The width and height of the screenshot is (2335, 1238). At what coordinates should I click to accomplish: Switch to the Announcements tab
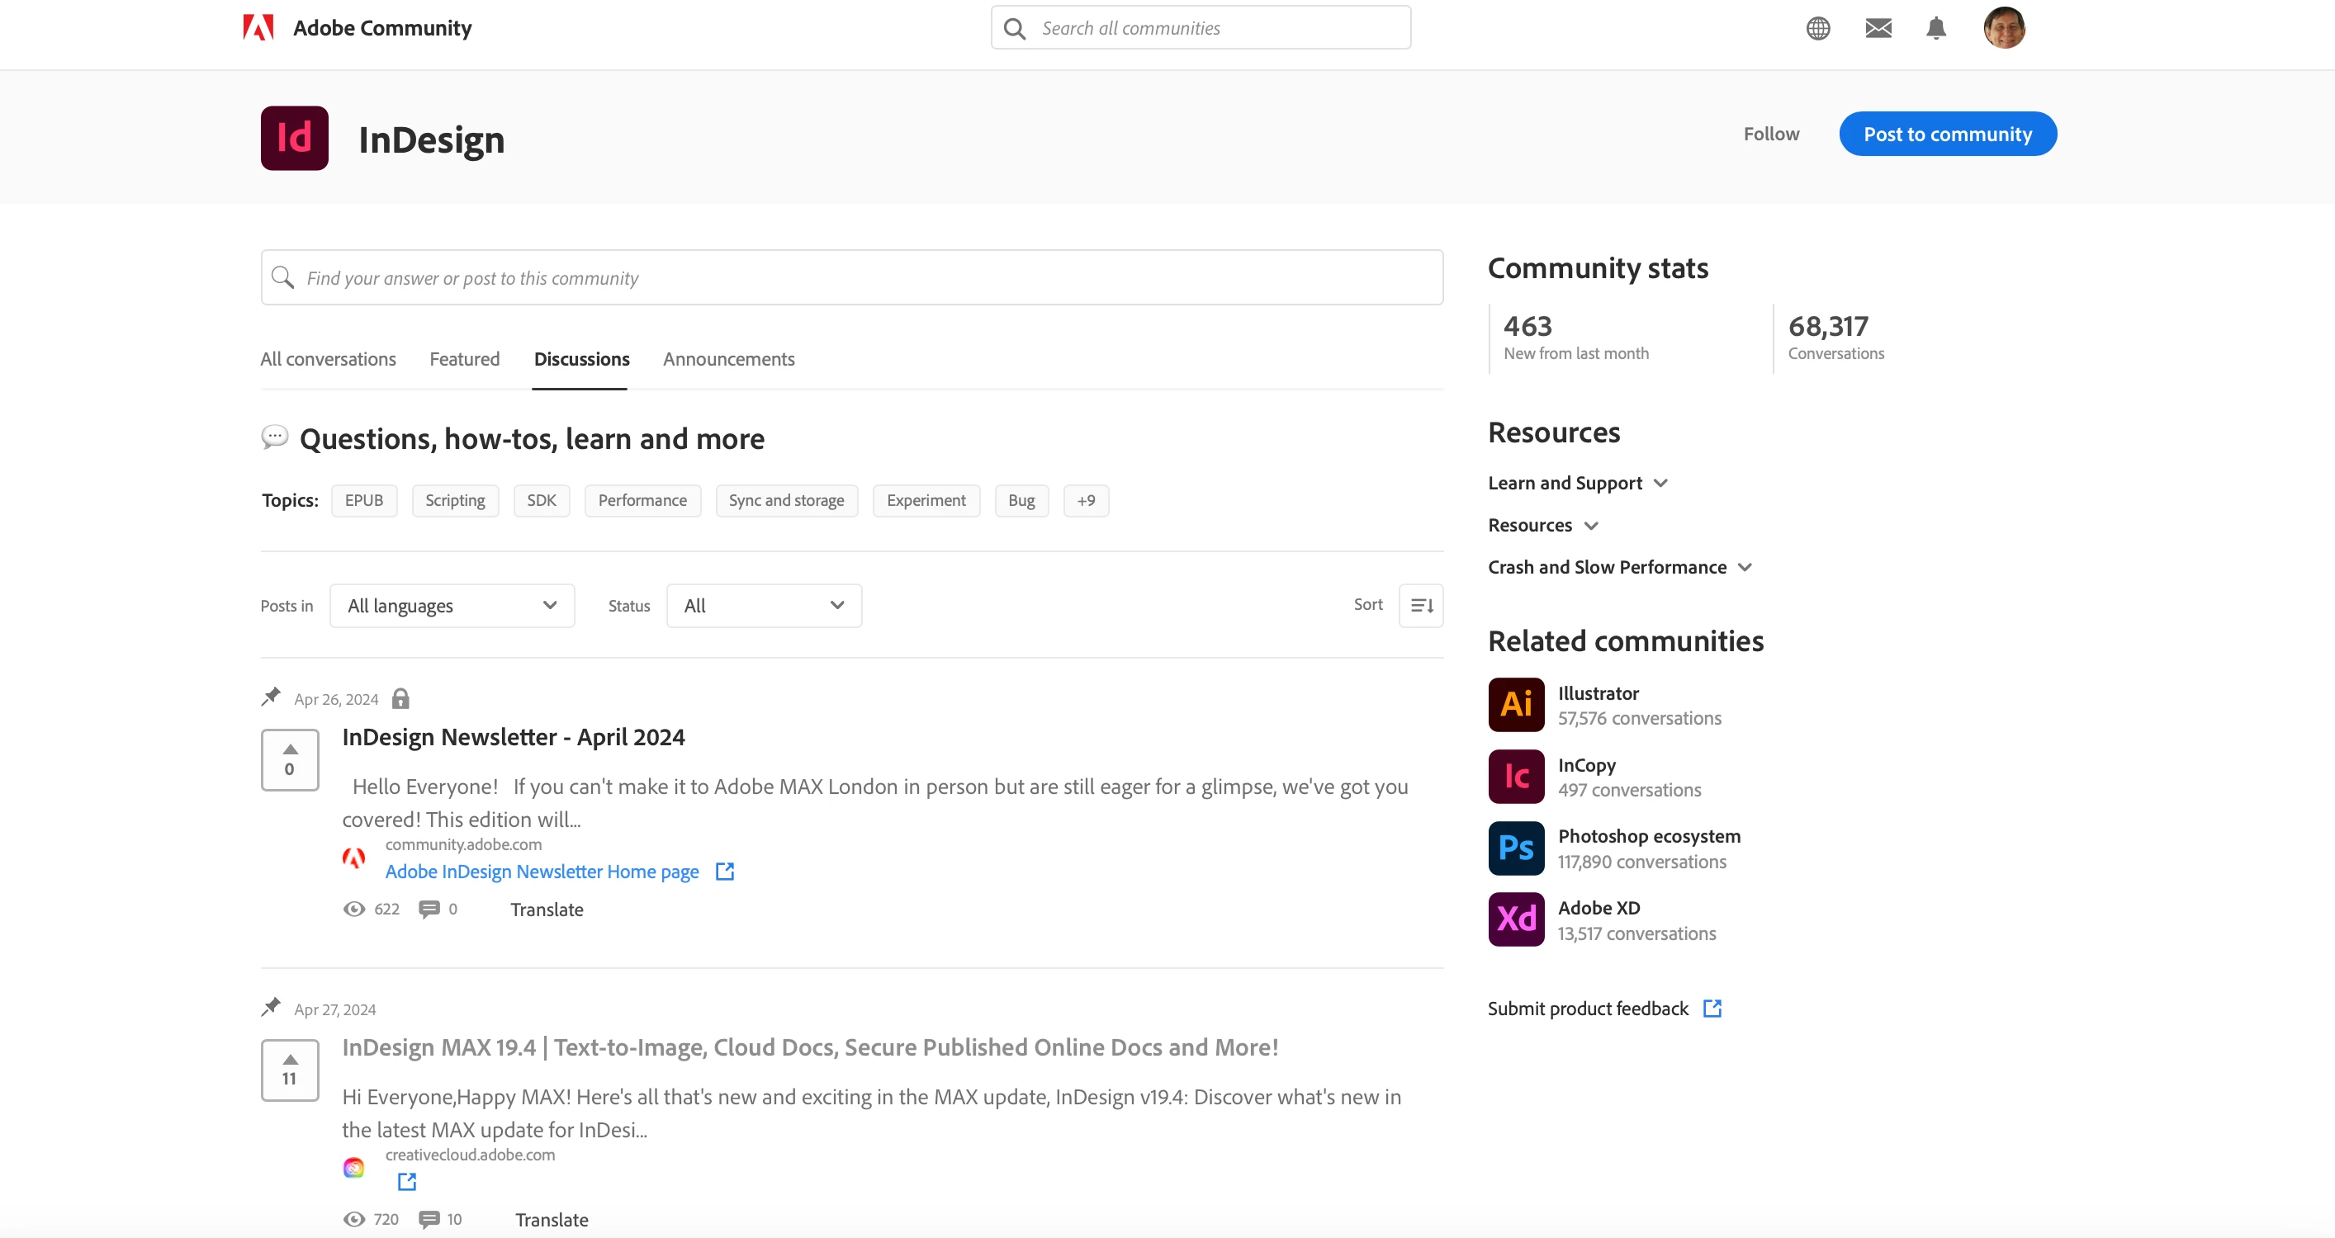click(x=728, y=359)
